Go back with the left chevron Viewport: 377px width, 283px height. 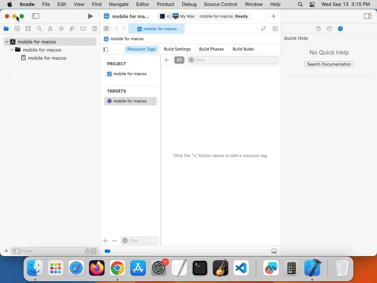pyautogui.click(x=117, y=29)
